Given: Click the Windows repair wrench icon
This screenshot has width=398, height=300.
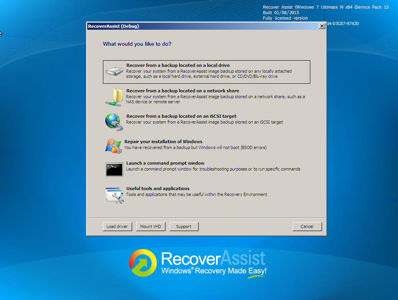Looking at the screenshot, I should tap(113, 146).
